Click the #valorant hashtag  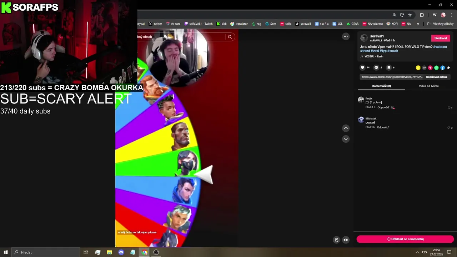click(440, 47)
